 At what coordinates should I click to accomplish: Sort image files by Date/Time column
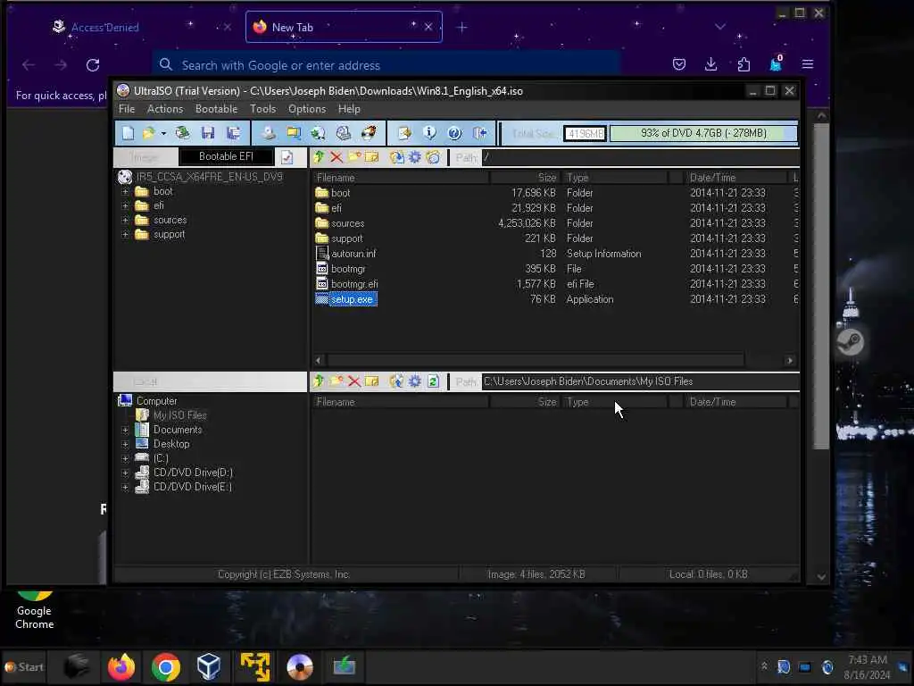[x=735, y=178]
